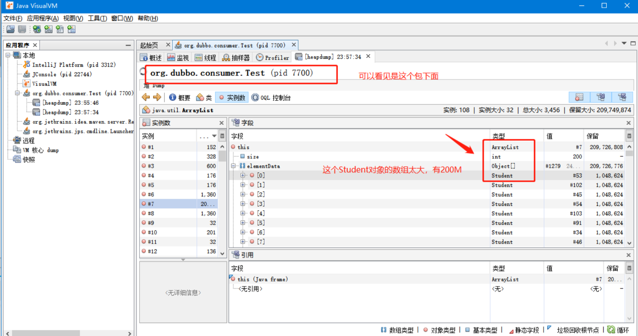Select instance #7 in instances list
Viewport: 638px width, 336px height.
[179, 204]
